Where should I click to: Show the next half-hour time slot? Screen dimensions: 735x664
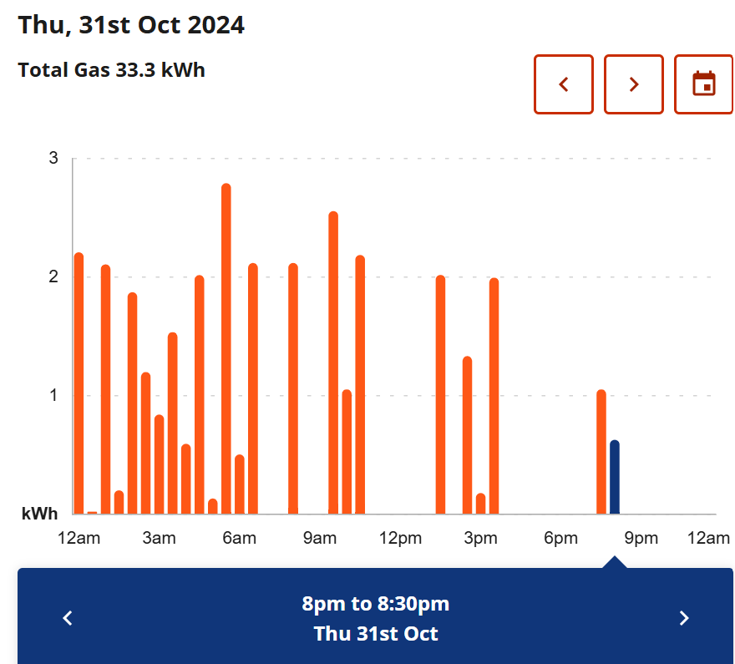[684, 618]
